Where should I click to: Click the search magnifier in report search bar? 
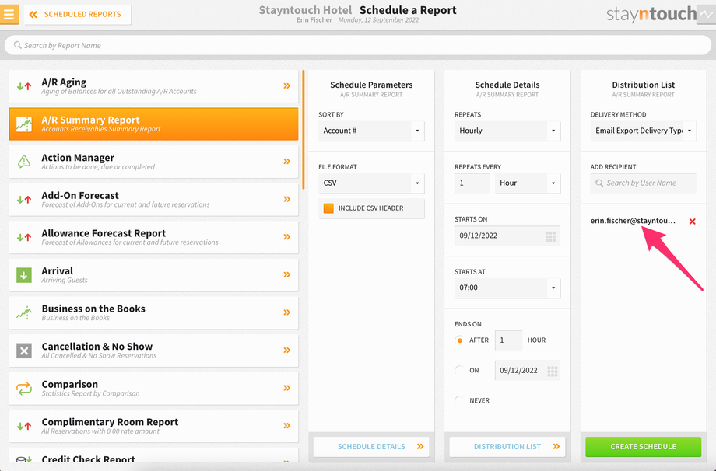pyautogui.click(x=17, y=45)
